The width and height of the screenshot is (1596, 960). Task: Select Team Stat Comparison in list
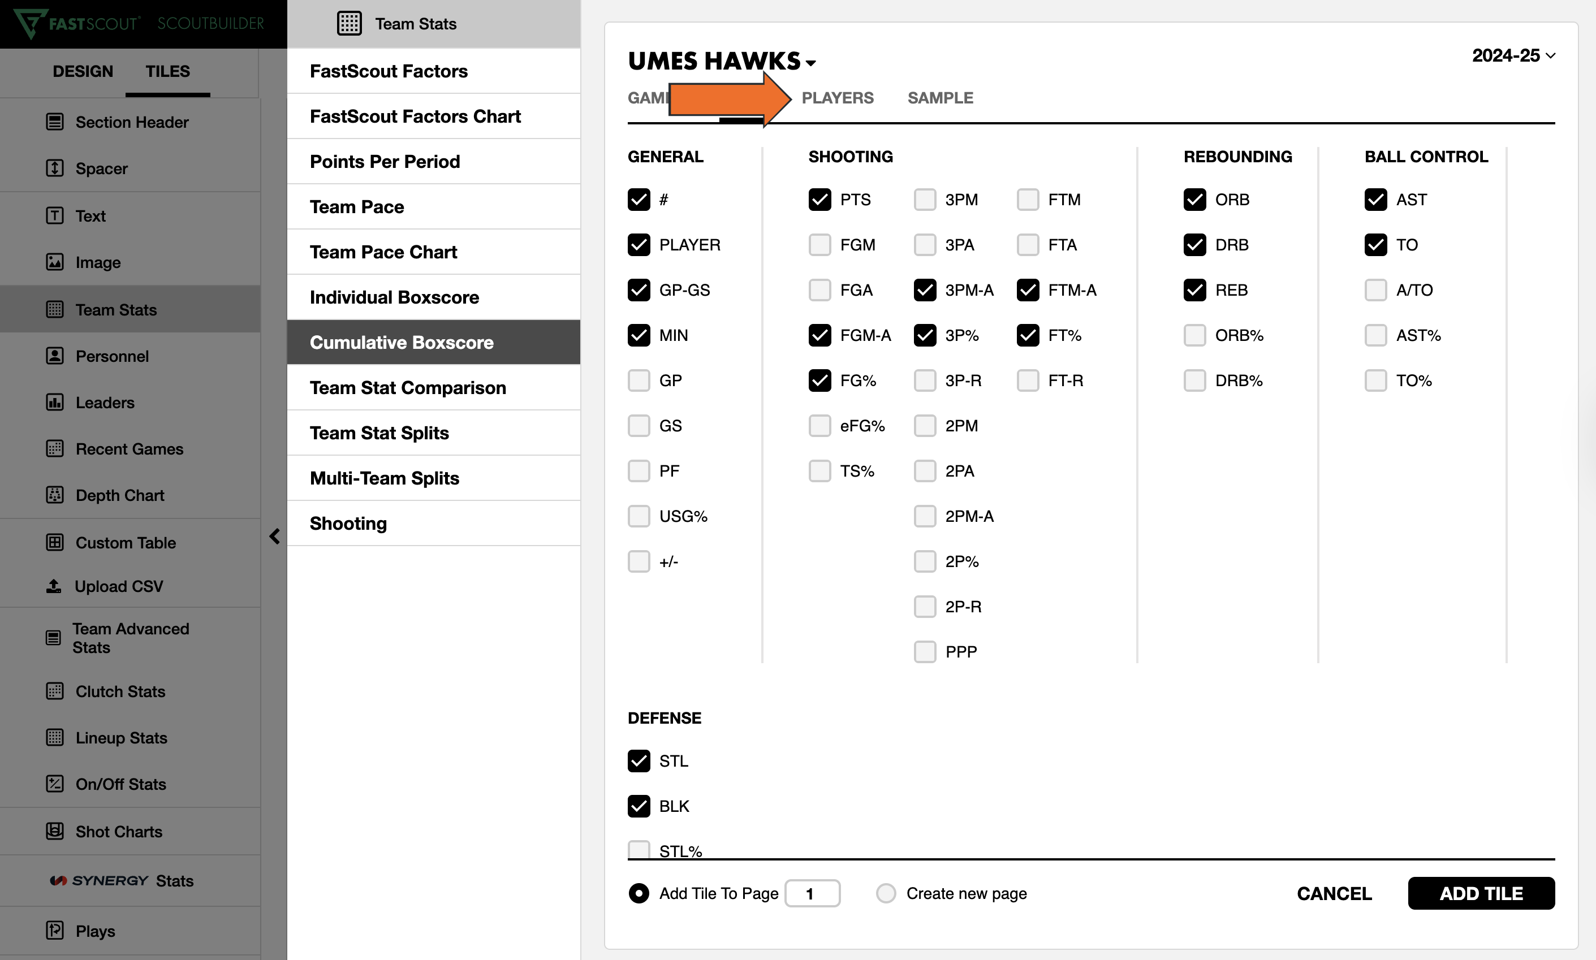[x=433, y=387]
